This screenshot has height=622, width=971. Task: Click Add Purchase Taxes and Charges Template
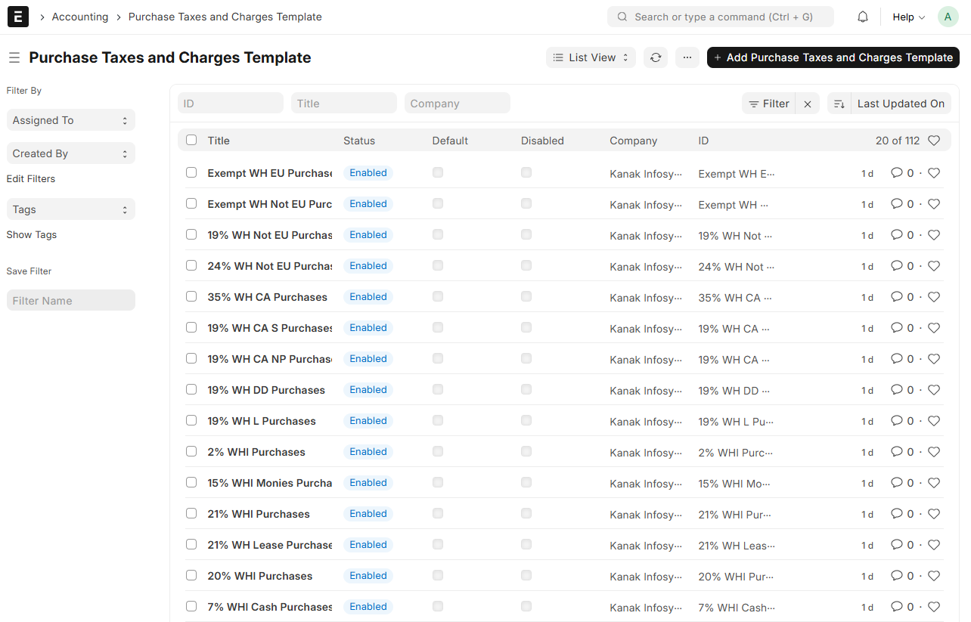833,57
